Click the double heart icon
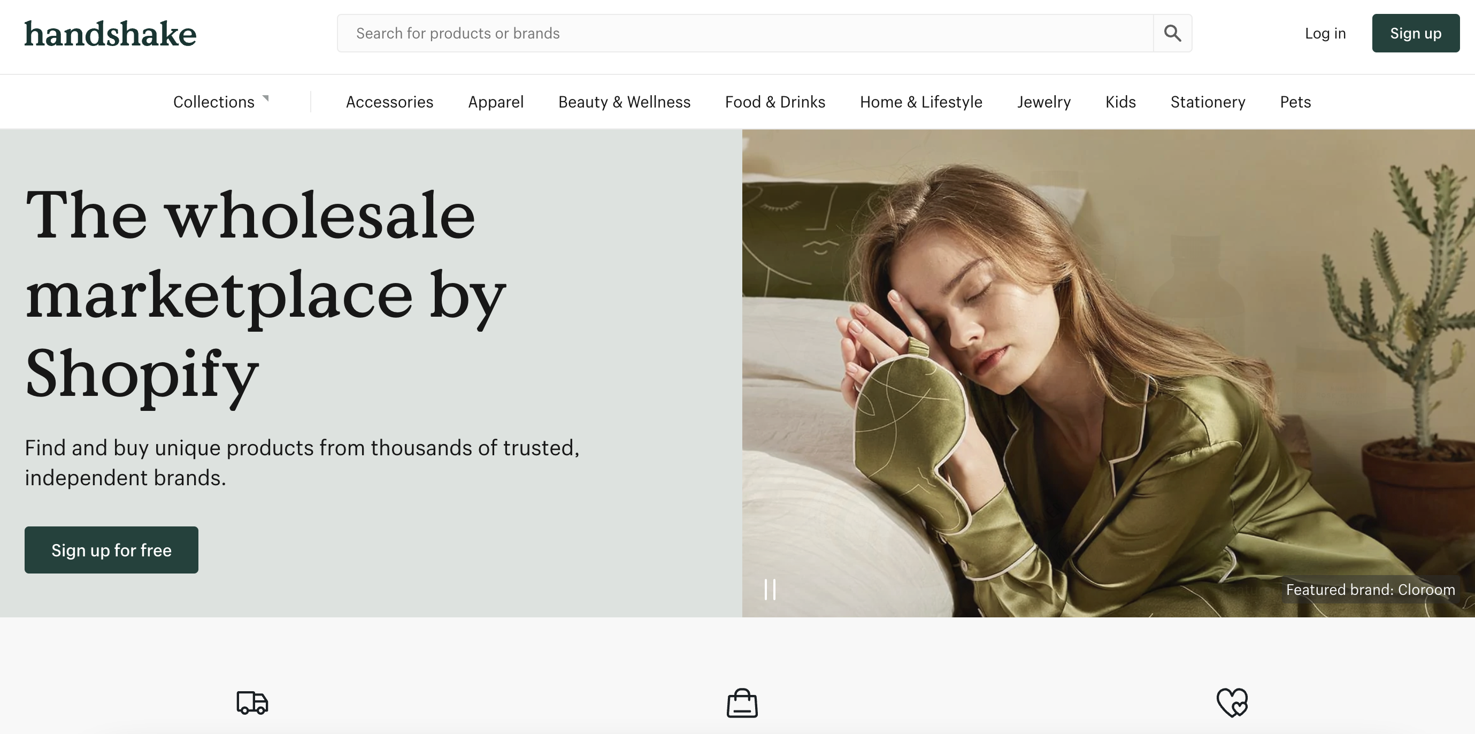The height and width of the screenshot is (734, 1475). click(x=1232, y=702)
